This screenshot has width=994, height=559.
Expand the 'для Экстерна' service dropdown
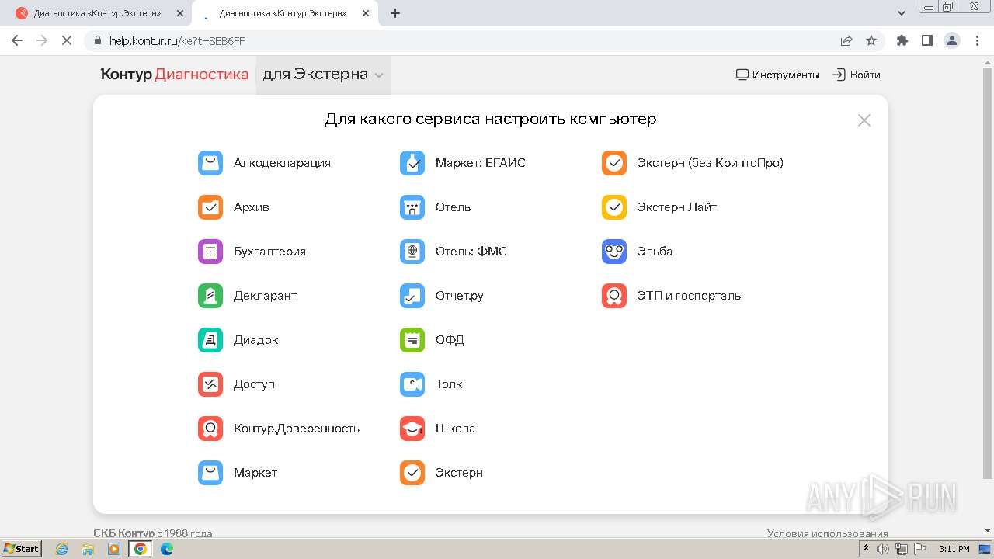(323, 75)
